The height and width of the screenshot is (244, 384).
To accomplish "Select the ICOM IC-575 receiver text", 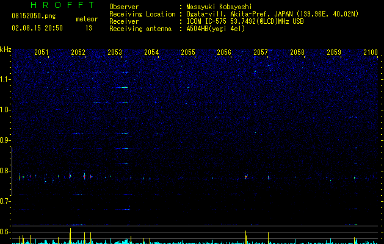I will pos(245,21).
